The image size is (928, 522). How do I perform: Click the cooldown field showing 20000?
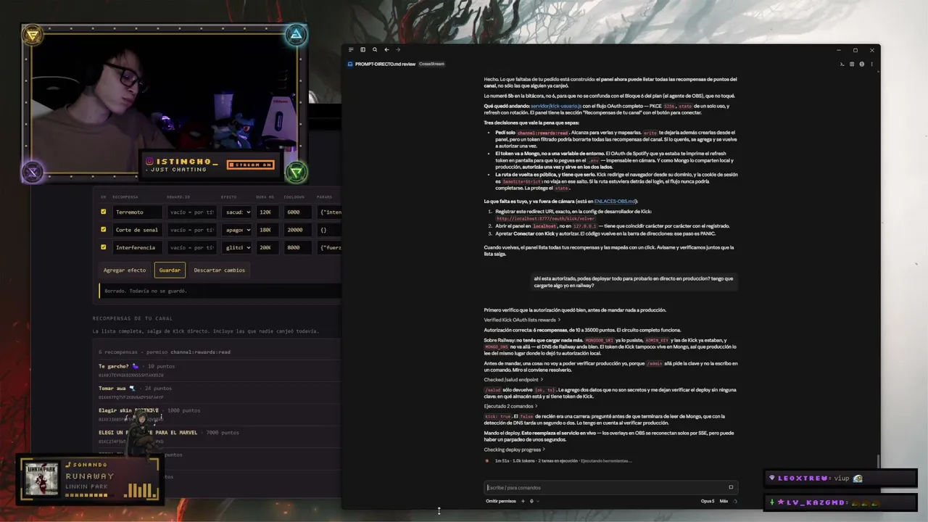click(x=298, y=230)
